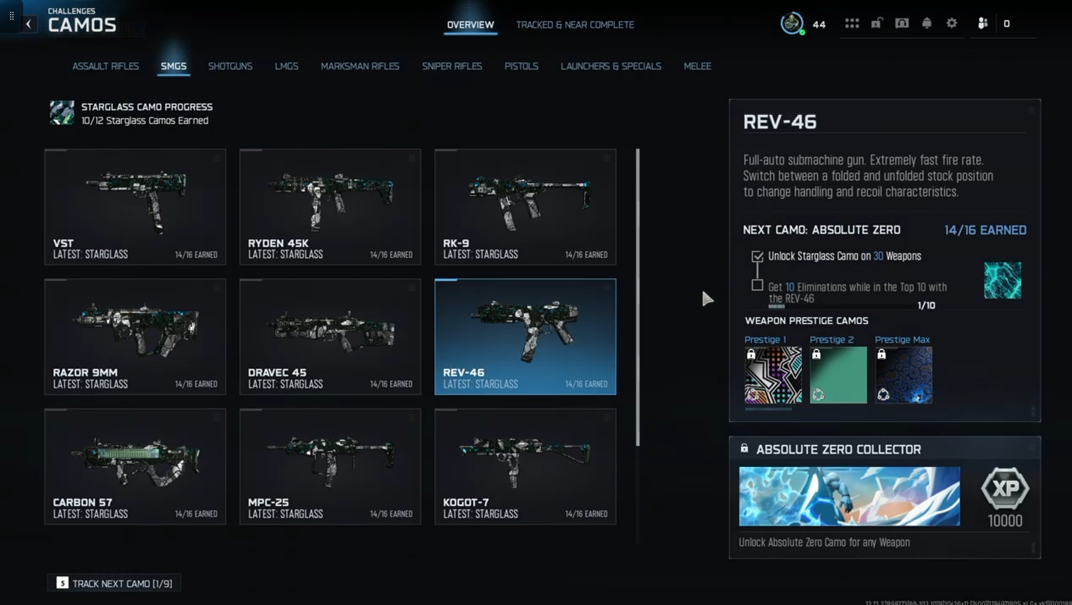The image size is (1072, 605).
Task: Click the Absolute Zero camo swatch
Action: pos(1003,280)
